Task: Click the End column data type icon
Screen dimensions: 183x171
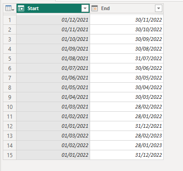Action: 95,8
